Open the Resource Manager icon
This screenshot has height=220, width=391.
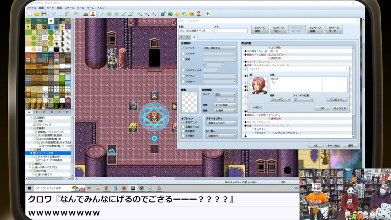[191, 14]
